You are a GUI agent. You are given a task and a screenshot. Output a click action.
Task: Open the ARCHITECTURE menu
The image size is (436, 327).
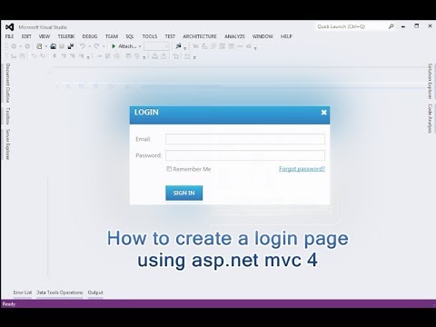[200, 36]
